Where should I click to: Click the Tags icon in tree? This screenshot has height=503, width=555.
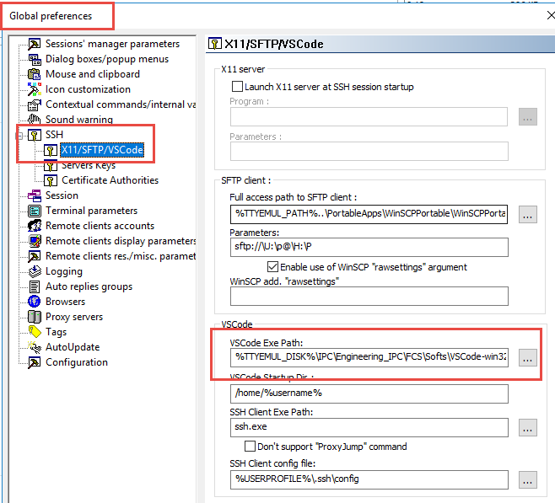(35, 332)
